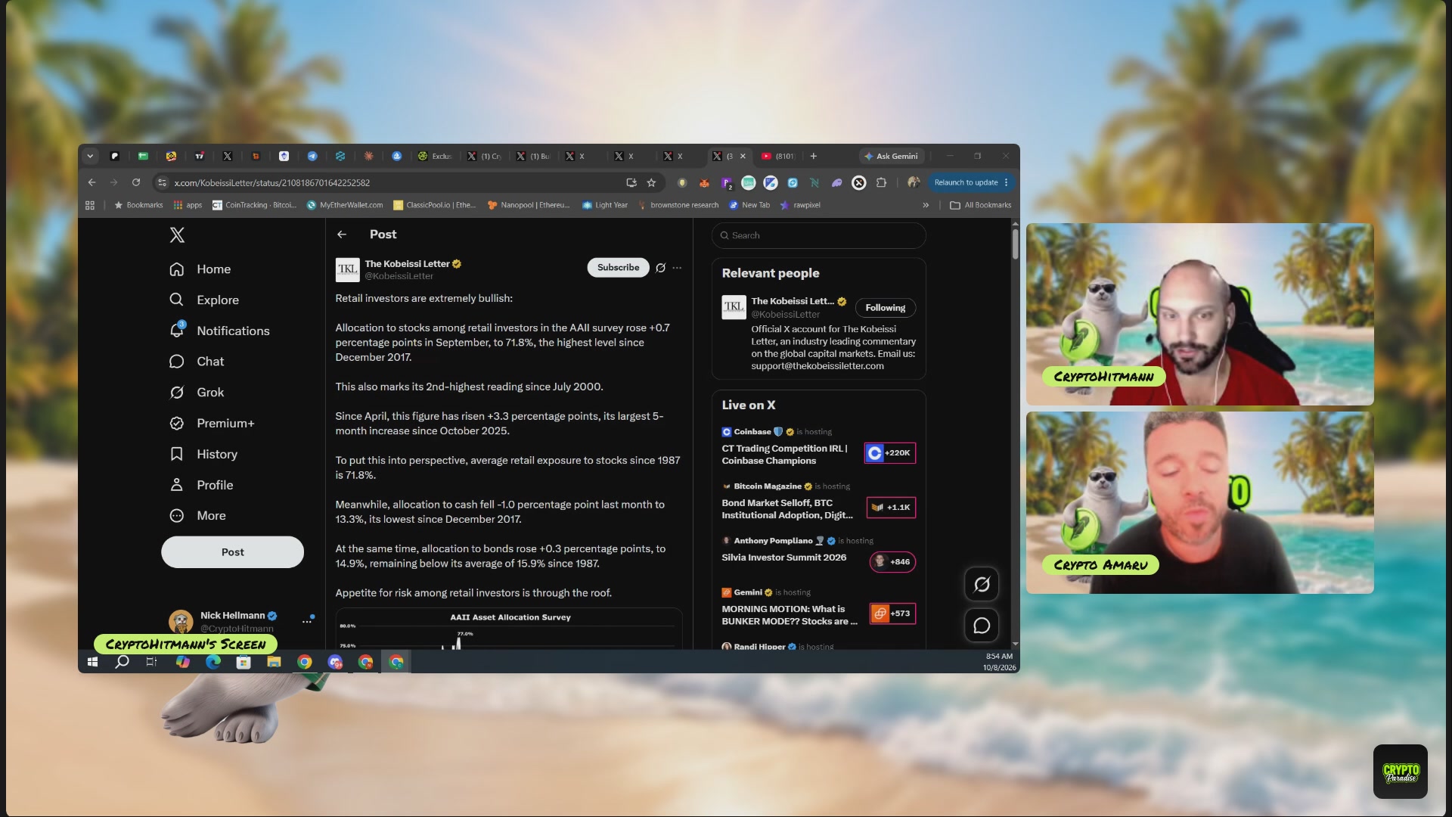Screen dimensions: 1452x817
Task: Open the MyEtherWallet.com bookmark
Action: (345, 205)
